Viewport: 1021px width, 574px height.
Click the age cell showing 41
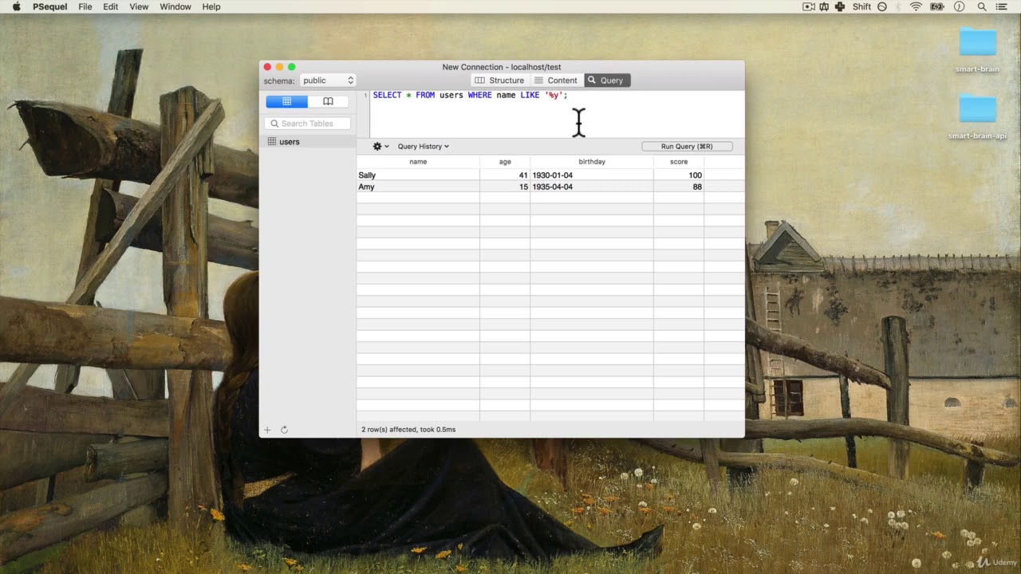505,175
